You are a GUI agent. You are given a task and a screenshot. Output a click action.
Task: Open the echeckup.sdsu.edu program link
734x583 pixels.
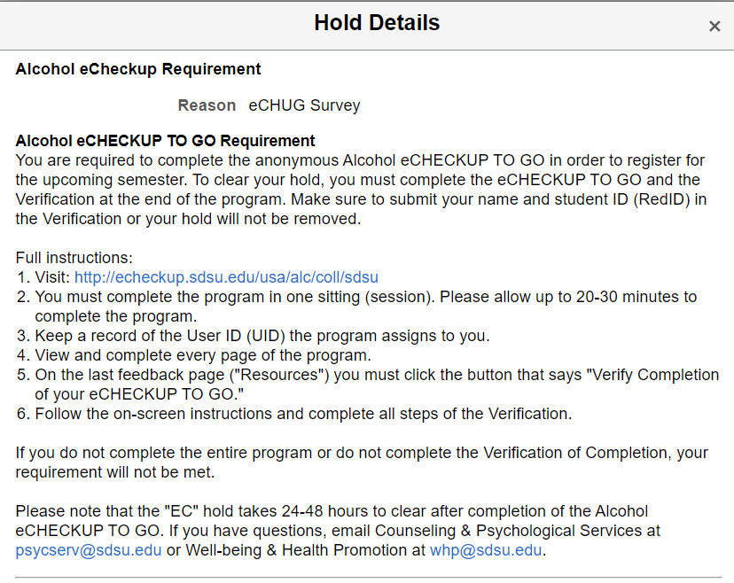point(226,277)
